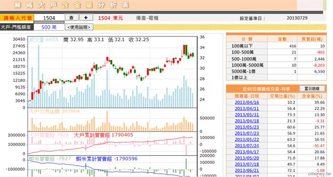Open the 2013/05/23 date link

[x=247, y=127]
